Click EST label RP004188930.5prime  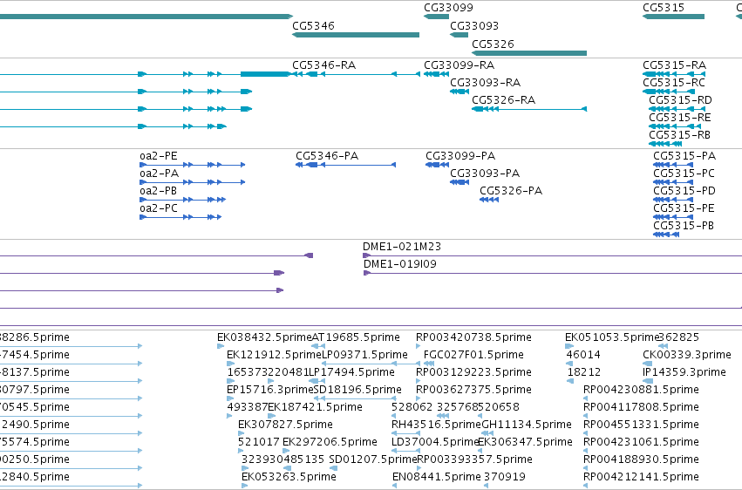[641, 460]
